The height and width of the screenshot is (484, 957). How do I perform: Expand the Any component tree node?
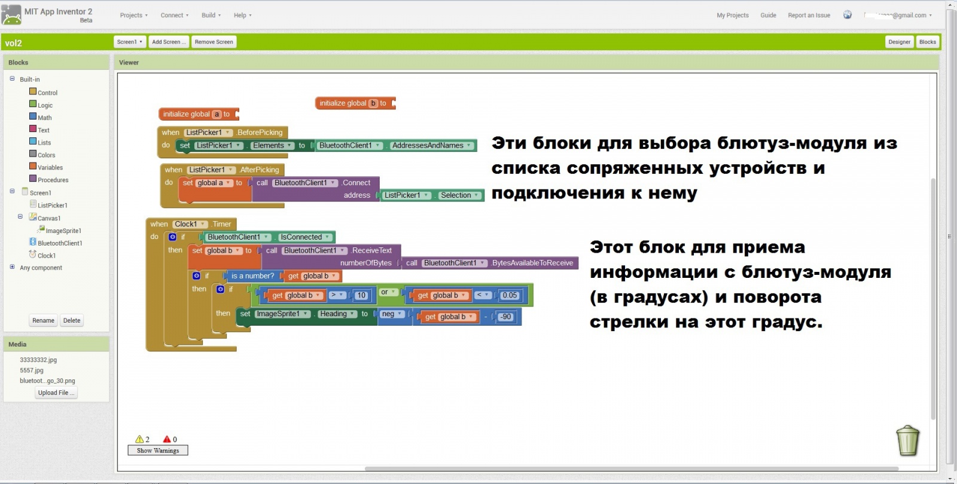click(12, 267)
